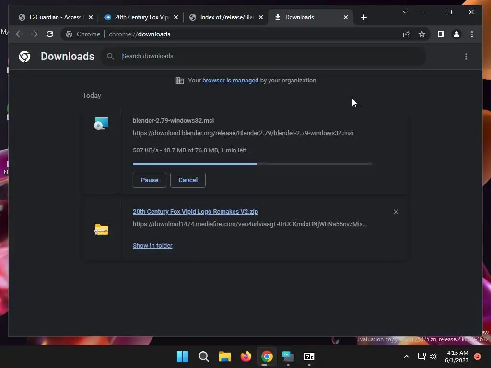Bookmark this page with the star icon
The width and height of the screenshot is (491, 368).
point(422,34)
